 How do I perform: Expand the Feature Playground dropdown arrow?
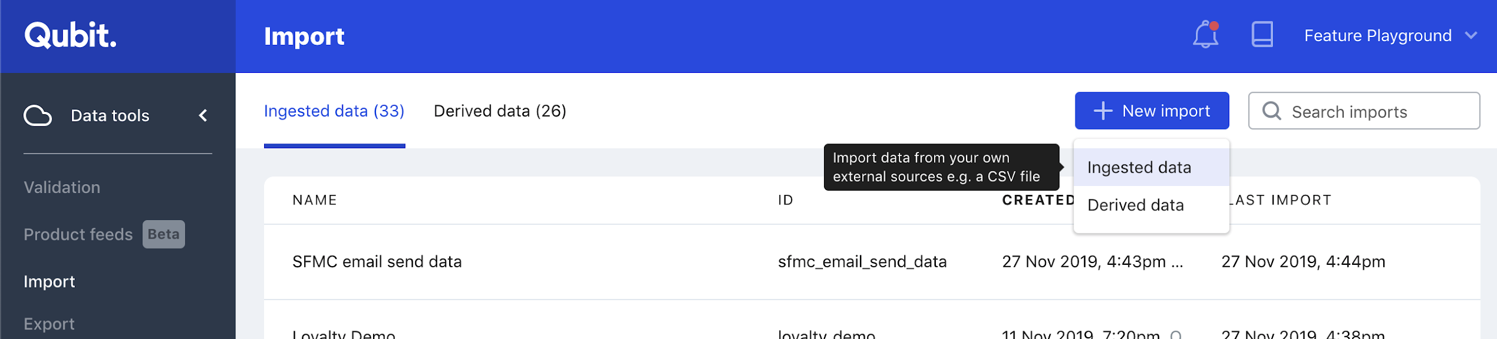(1471, 35)
